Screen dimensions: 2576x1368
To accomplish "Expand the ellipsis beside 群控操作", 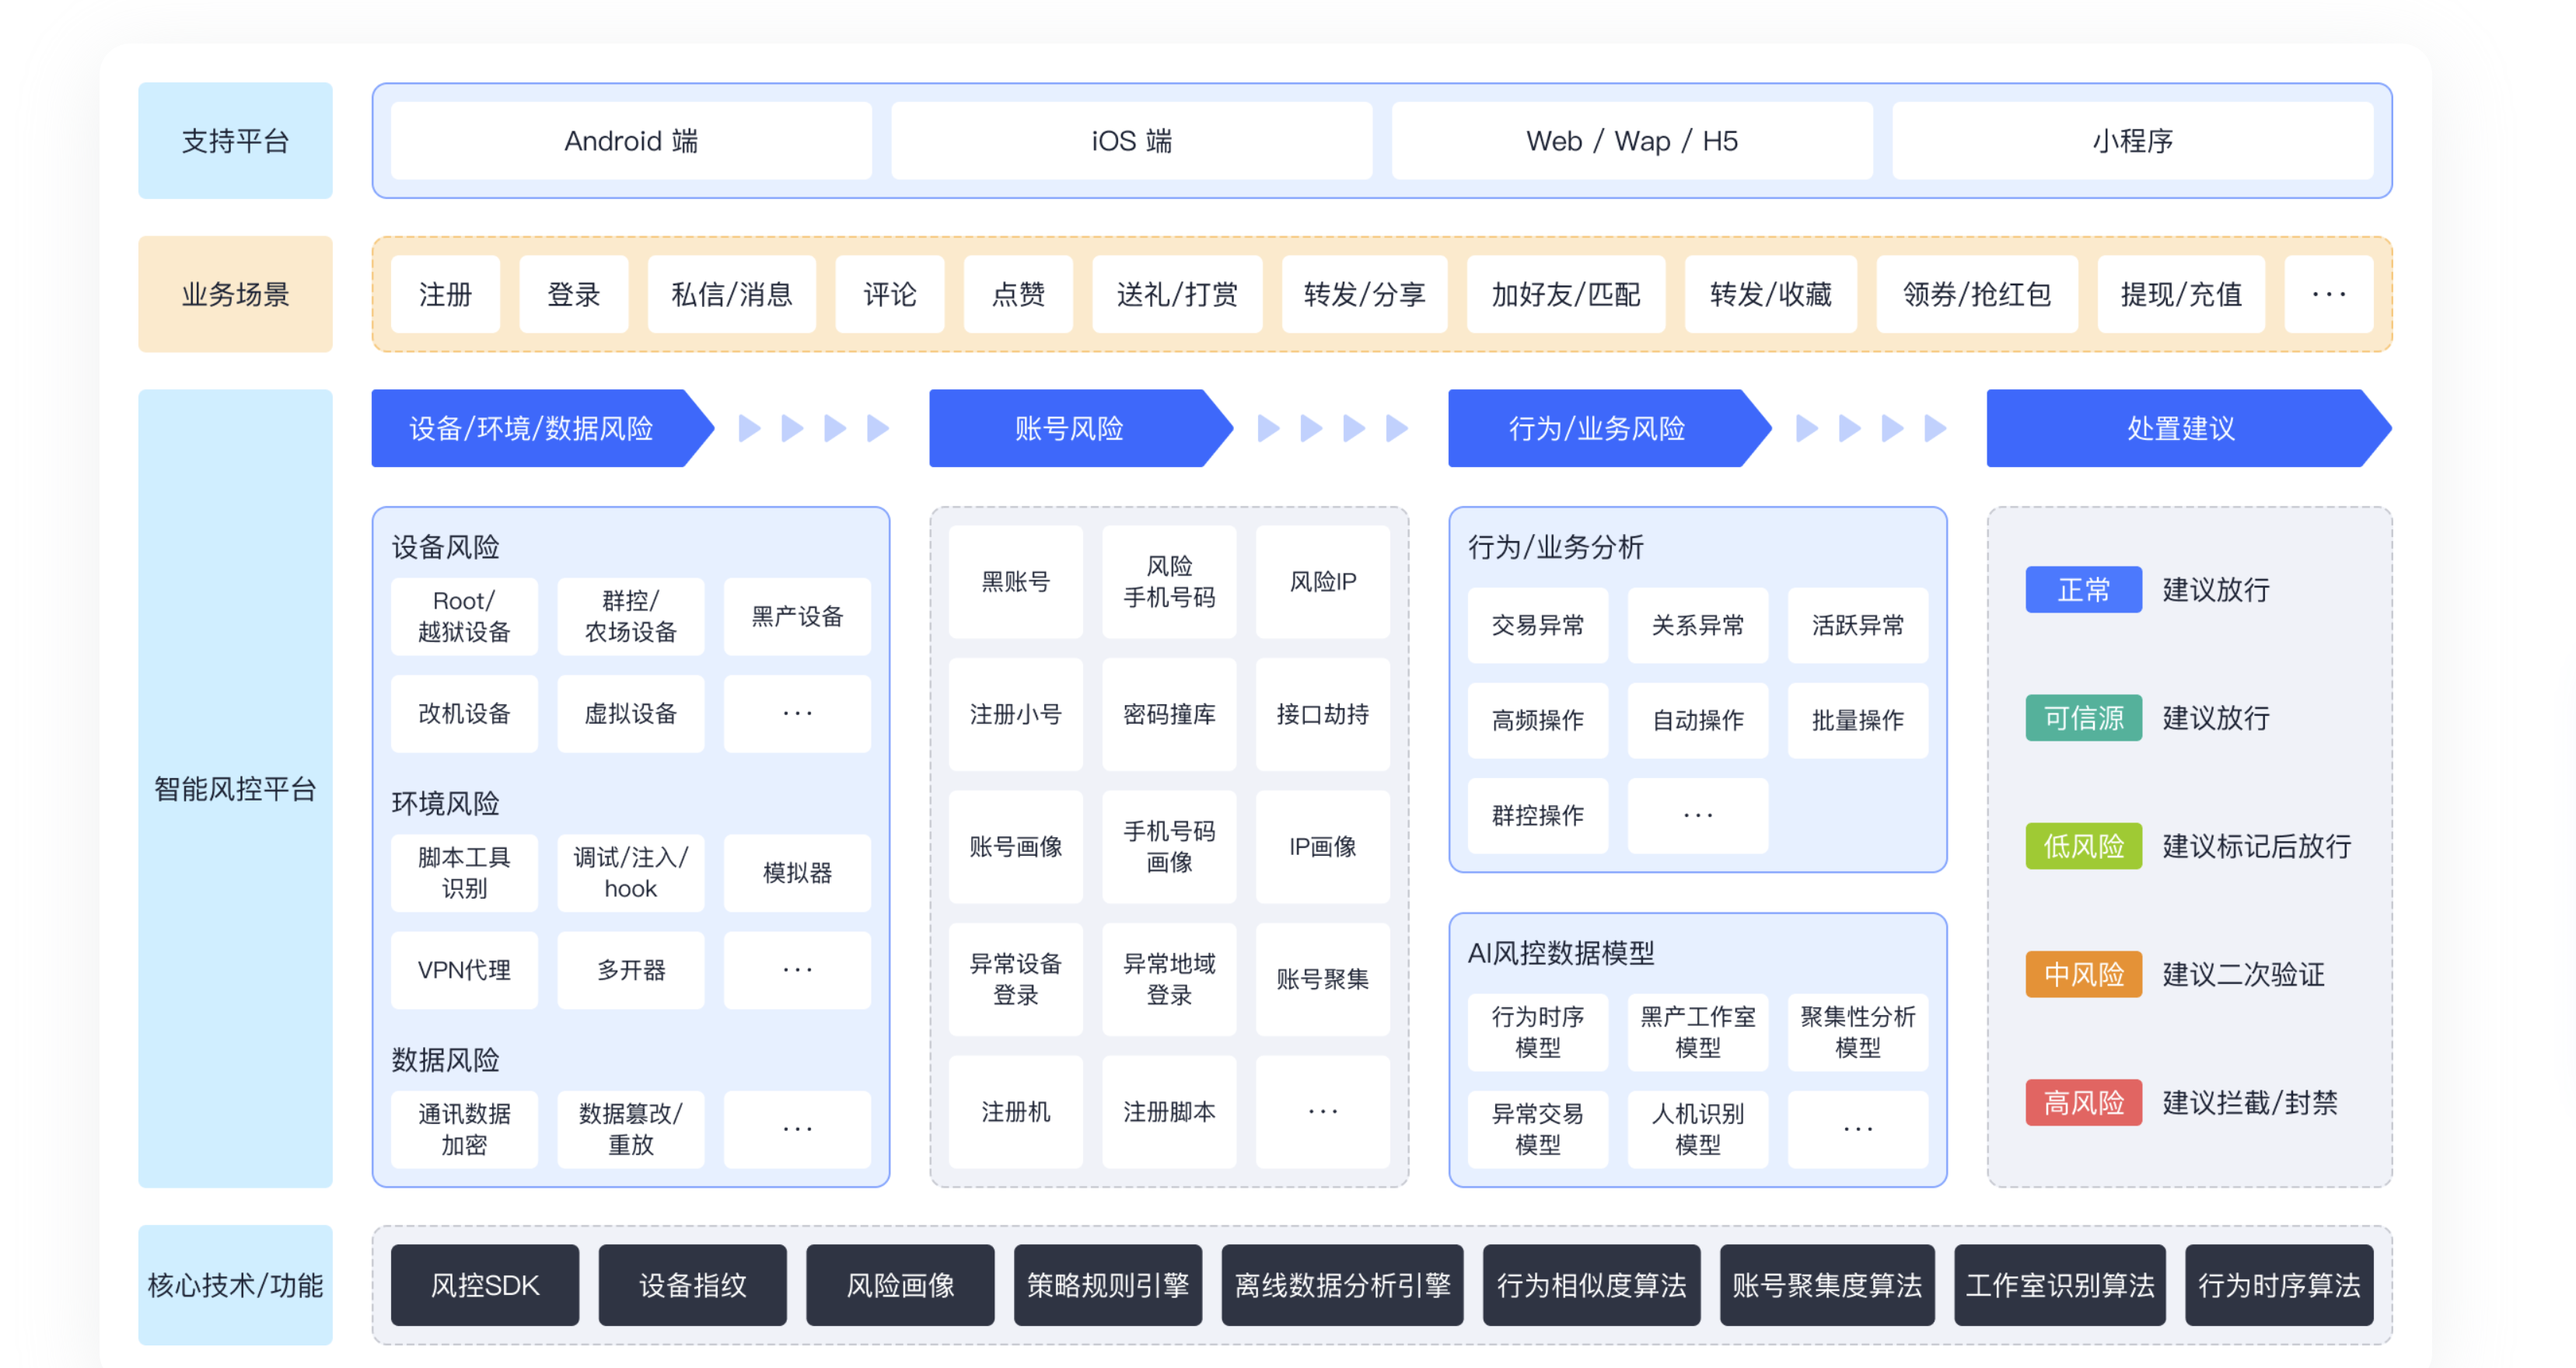I will coord(1697,815).
